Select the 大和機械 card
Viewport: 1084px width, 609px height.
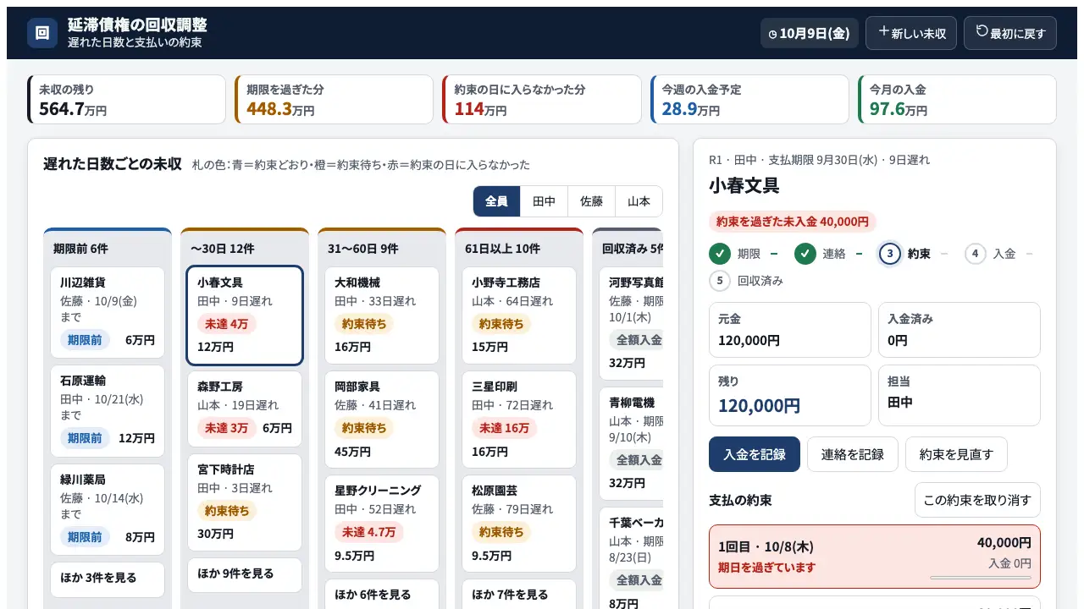[x=382, y=315]
